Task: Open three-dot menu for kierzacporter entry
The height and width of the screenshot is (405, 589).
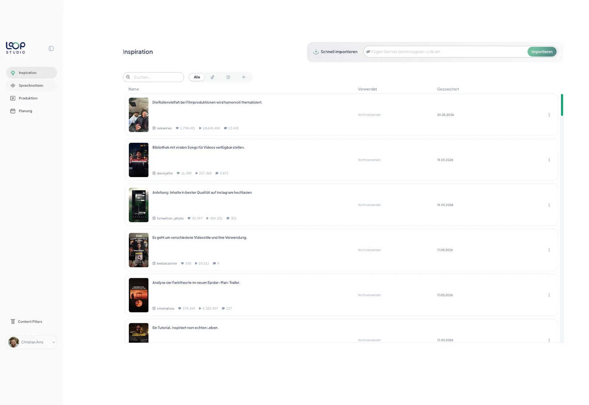Action: (549, 250)
